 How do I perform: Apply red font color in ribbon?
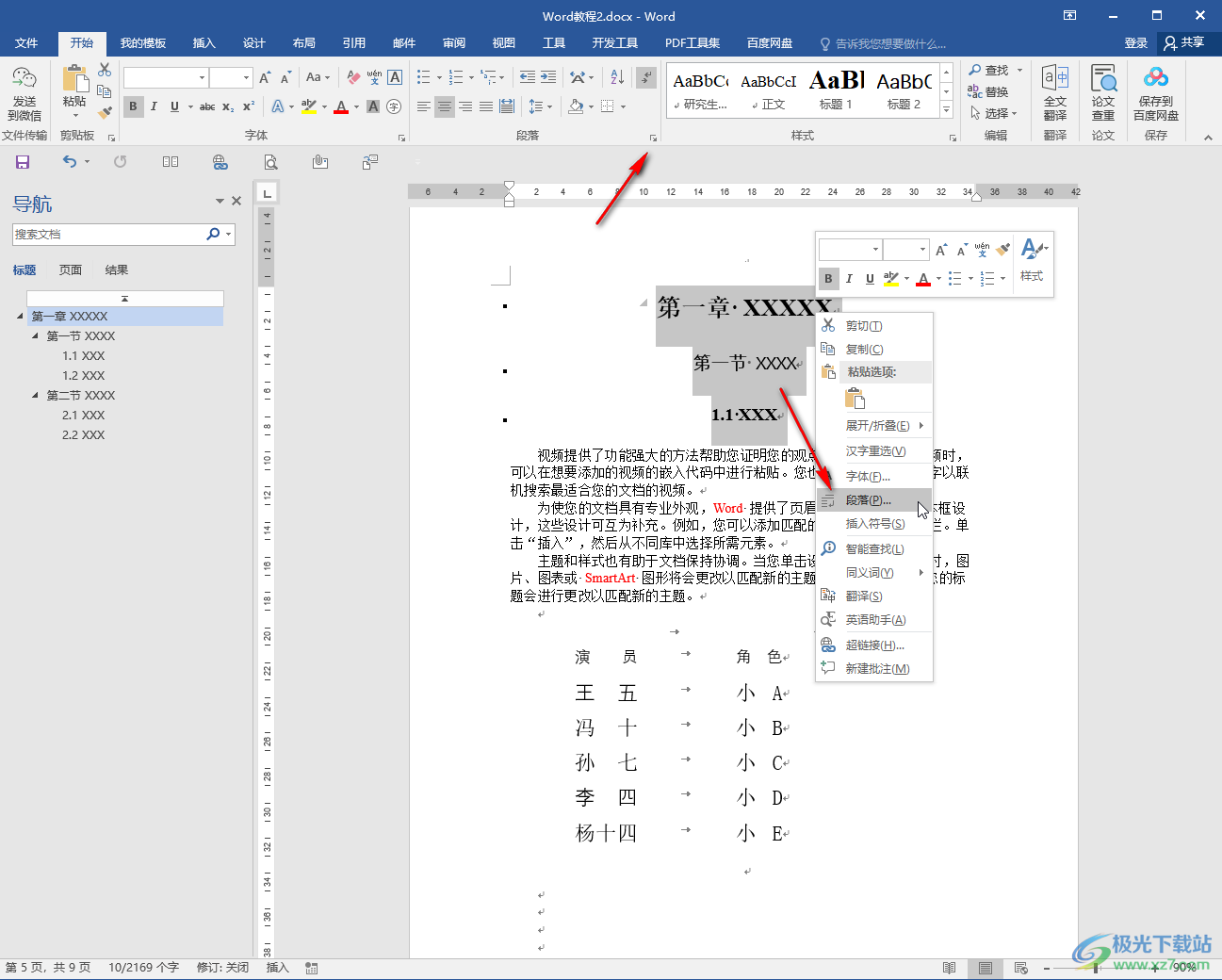pyautogui.click(x=341, y=106)
